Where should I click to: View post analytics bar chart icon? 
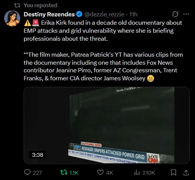(x=137, y=173)
